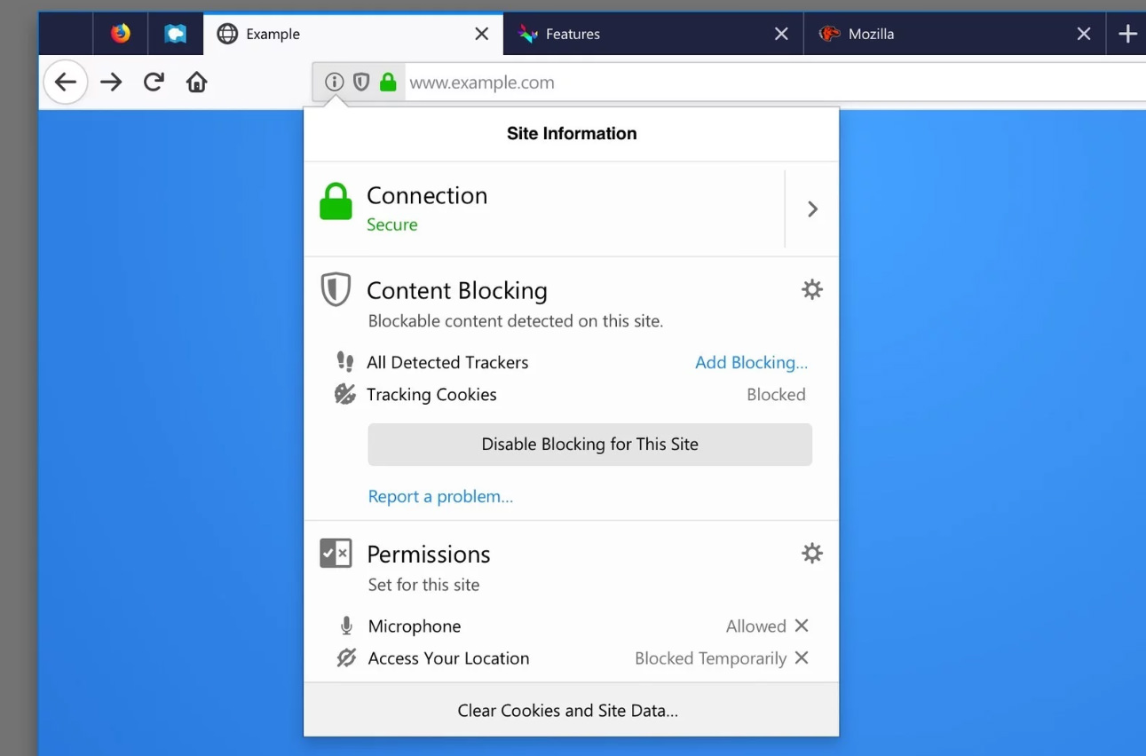The image size is (1146, 756).
Task: Open the pinned Firefox tab
Action: pyautogui.click(x=121, y=34)
